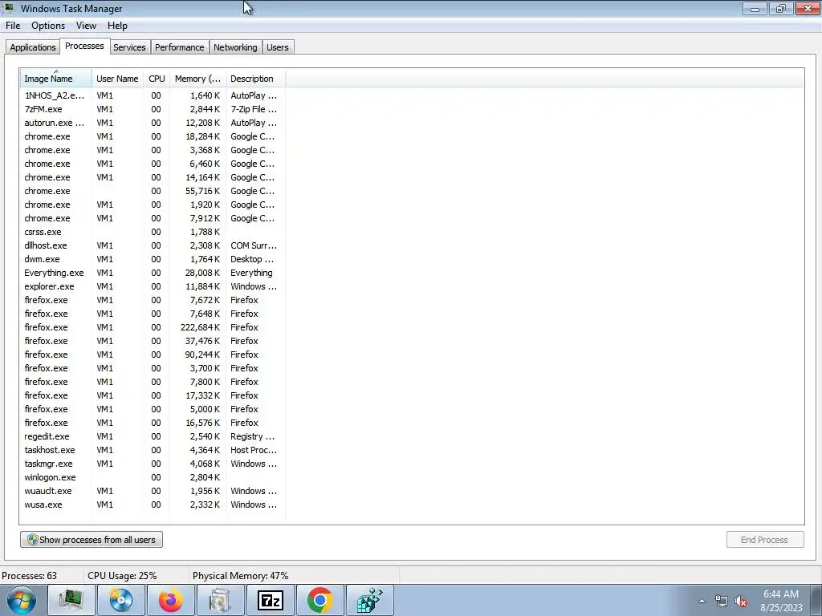Open the installer package taskbar icon

pyautogui.click(x=221, y=600)
